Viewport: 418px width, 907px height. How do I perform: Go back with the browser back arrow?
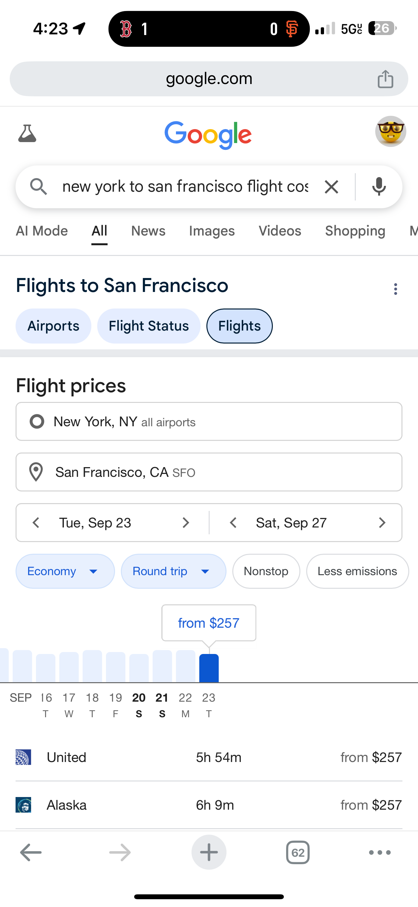coord(30,853)
